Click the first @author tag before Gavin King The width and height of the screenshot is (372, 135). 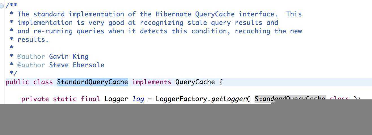pyautogui.click(x=31, y=56)
